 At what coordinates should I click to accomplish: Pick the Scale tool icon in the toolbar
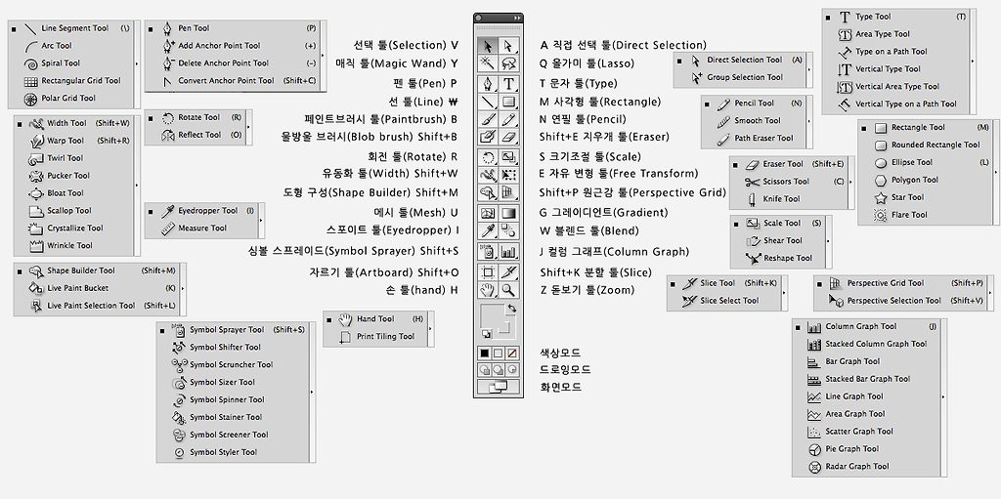point(508,157)
